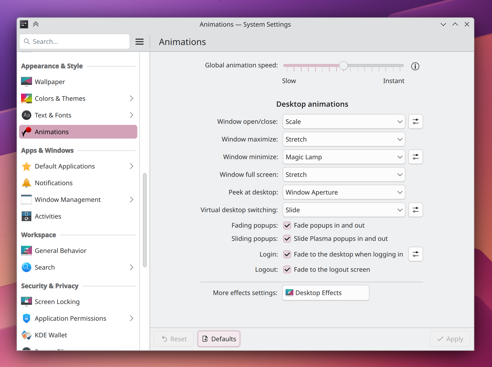This screenshot has width=492, height=367.
Task: Click the Defaults button
Action: pos(219,339)
